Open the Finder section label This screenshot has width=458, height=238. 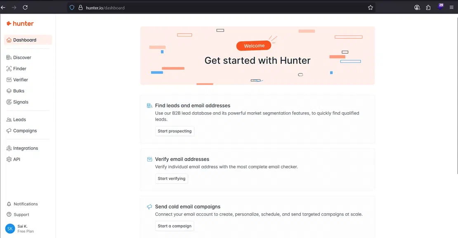click(x=19, y=68)
